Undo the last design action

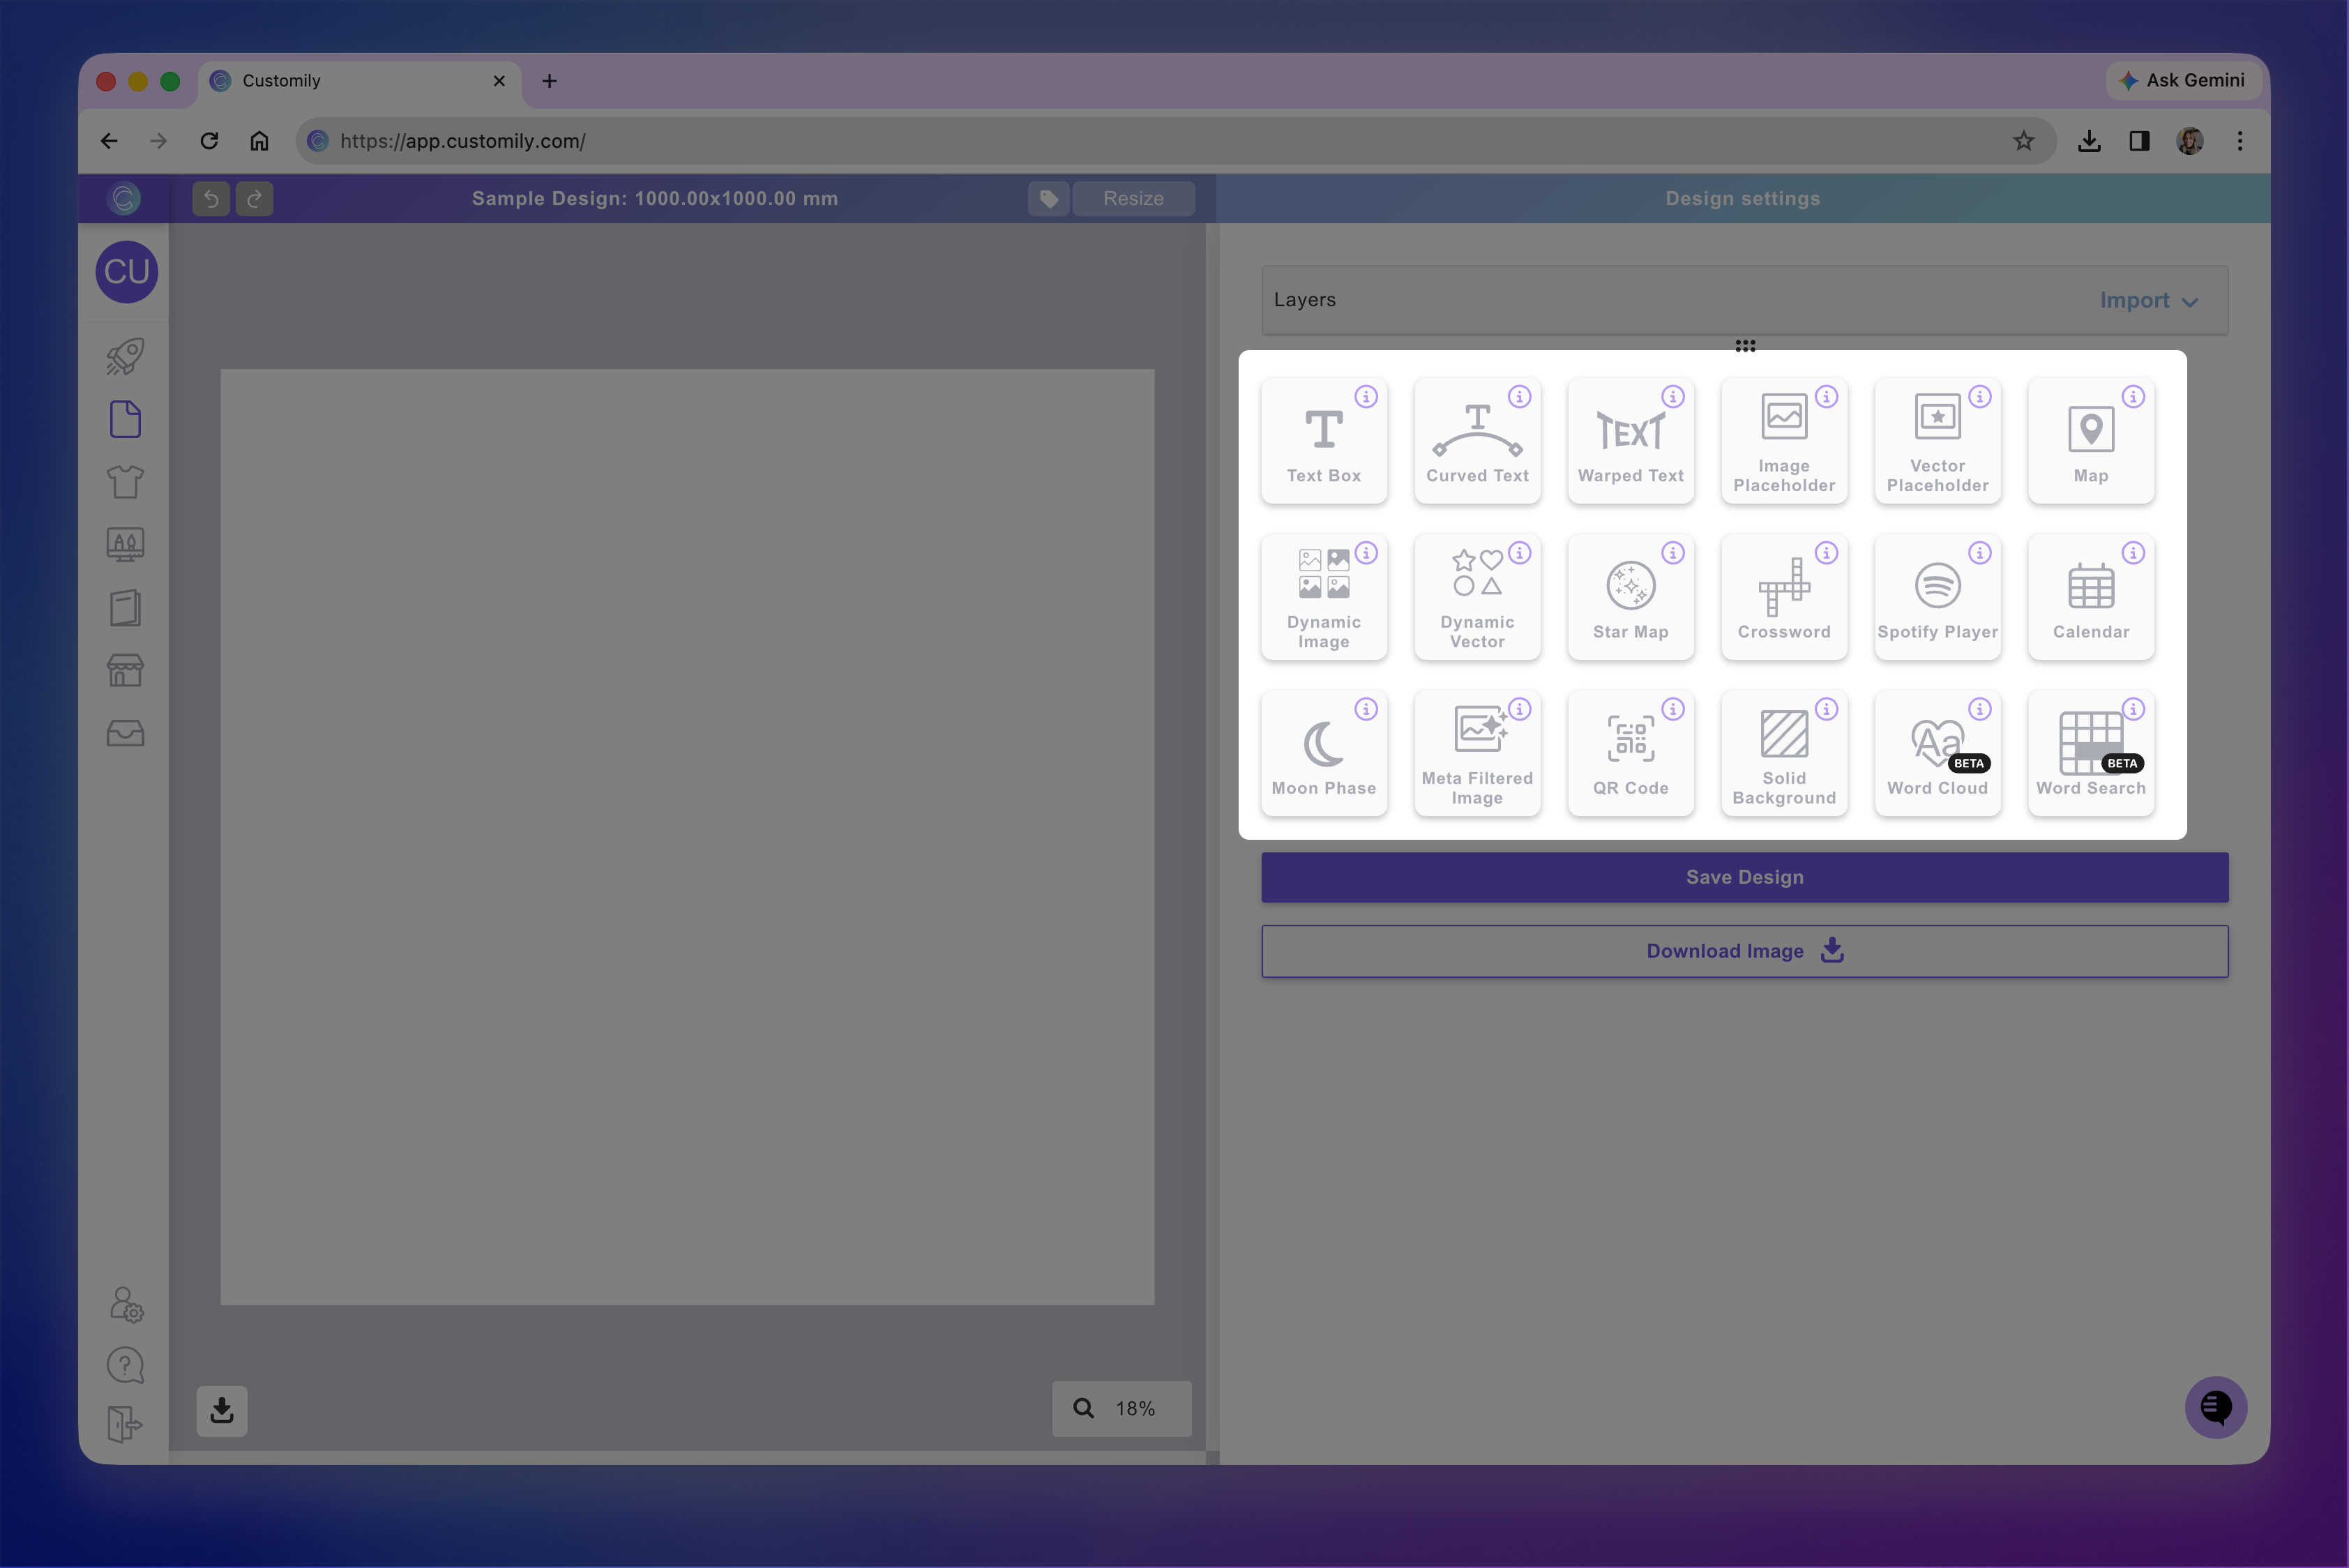[x=211, y=199]
